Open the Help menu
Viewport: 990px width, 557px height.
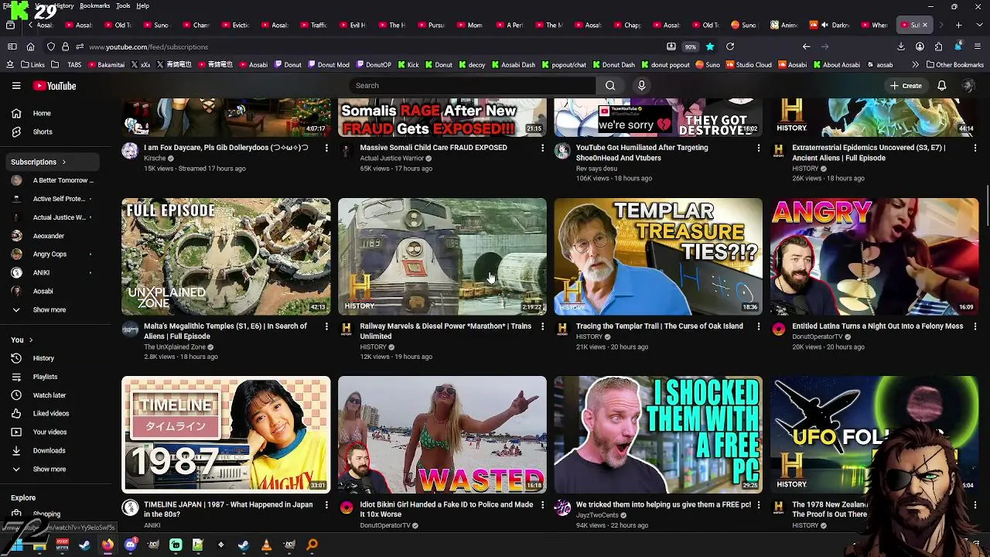click(143, 5)
